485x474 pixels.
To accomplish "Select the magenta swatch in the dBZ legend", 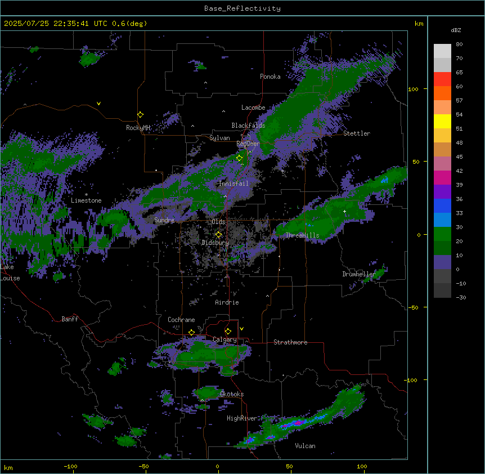I will 442,177.
